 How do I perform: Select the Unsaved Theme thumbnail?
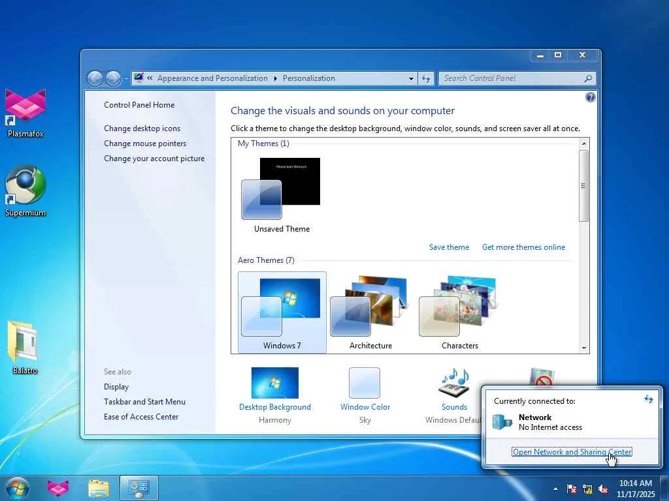(x=282, y=195)
